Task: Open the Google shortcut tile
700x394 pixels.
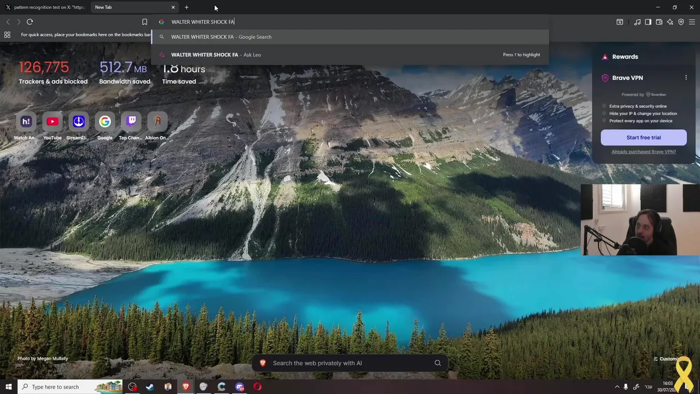Action: [104, 126]
